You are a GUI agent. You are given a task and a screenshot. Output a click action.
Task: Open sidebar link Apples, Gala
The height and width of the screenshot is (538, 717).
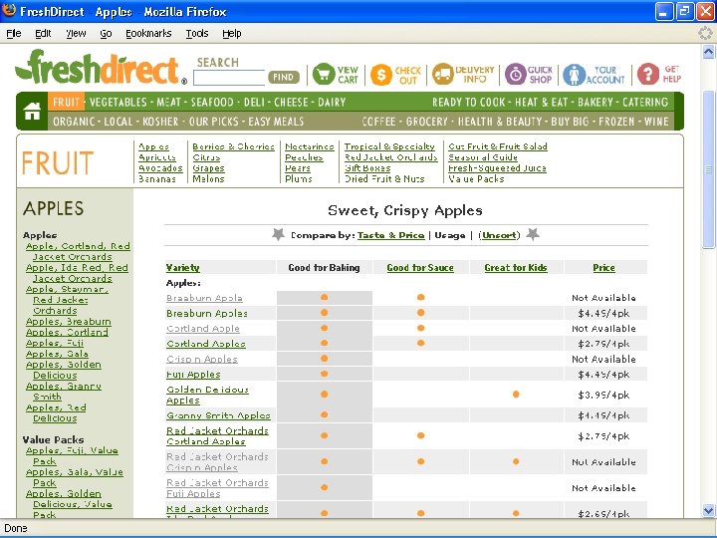57,354
